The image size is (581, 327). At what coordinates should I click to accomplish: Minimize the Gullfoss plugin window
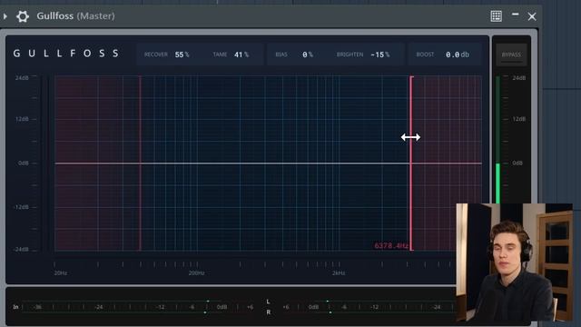coord(515,15)
